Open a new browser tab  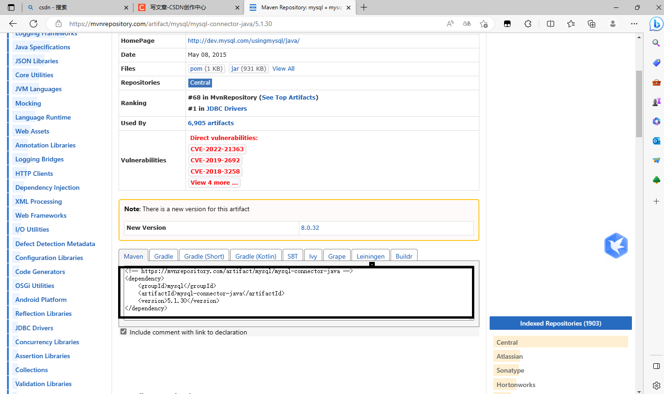coord(364,7)
